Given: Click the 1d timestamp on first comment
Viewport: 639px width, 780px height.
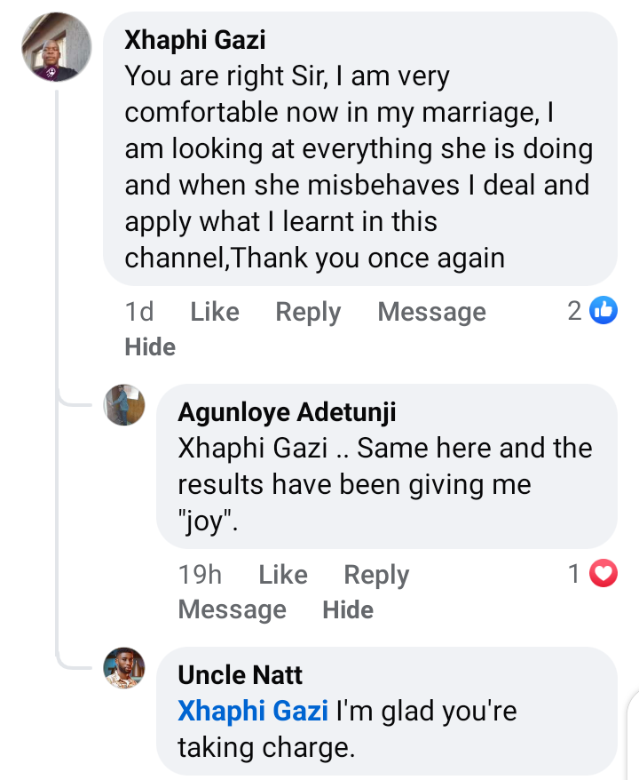Looking at the screenshot, I should tap(139, 312).
